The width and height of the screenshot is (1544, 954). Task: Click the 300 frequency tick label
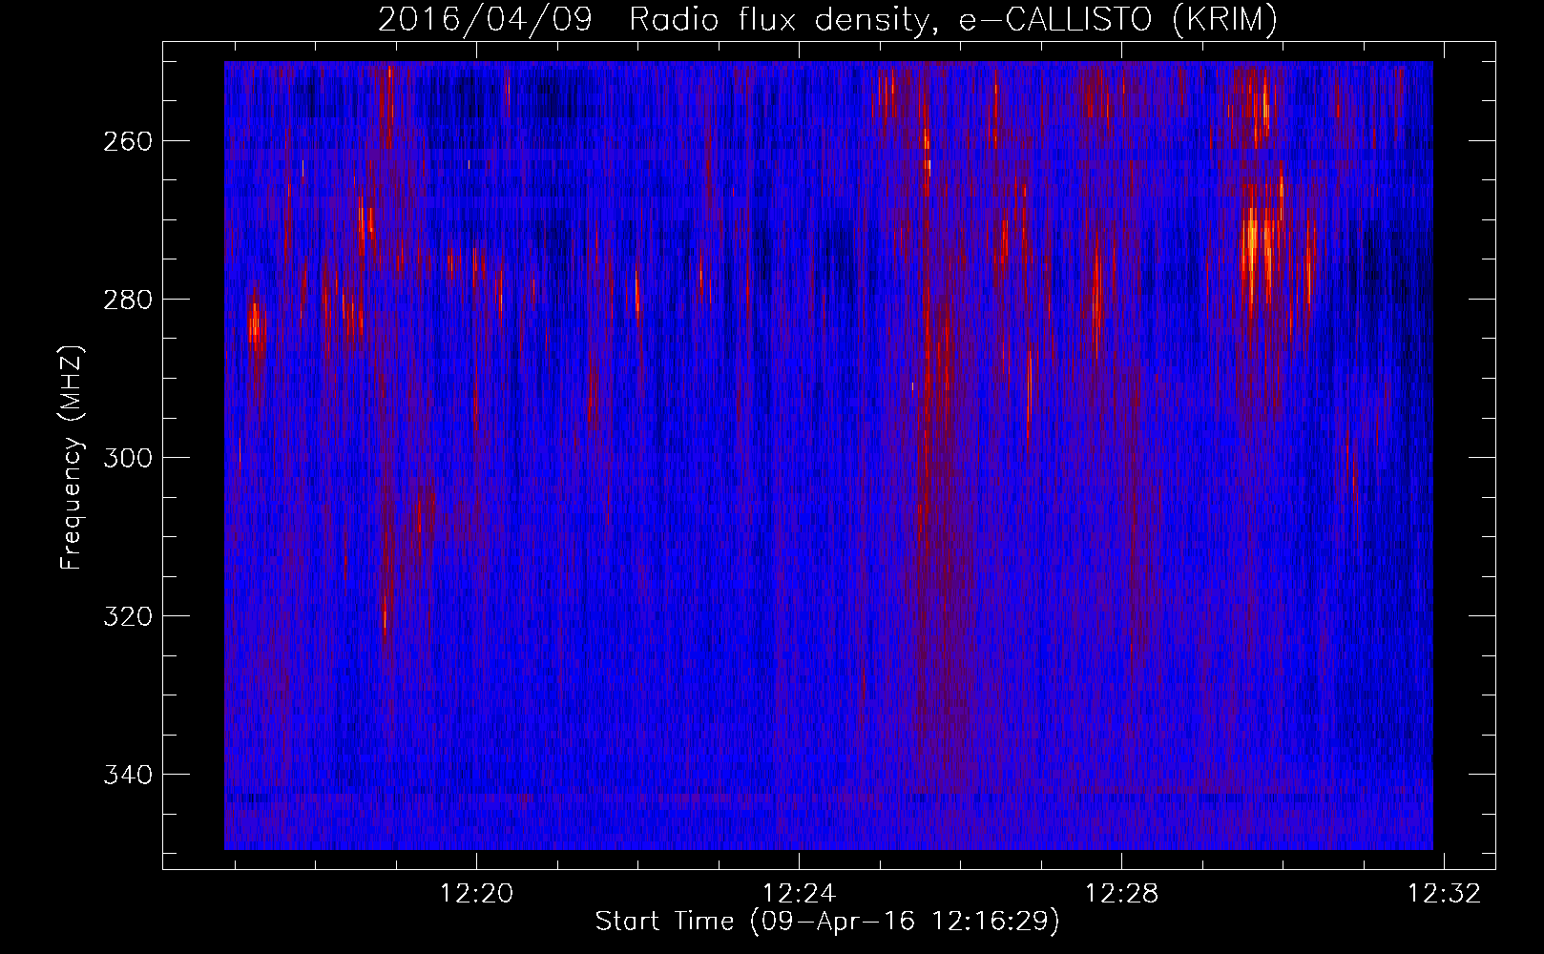127,458
